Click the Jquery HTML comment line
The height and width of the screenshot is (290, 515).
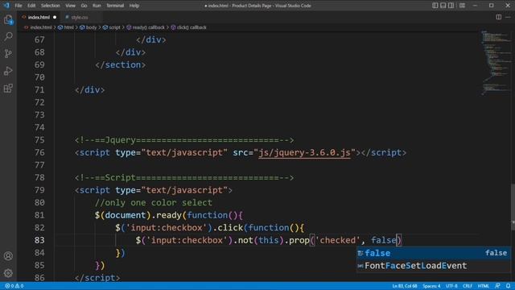tap(184, 140)
